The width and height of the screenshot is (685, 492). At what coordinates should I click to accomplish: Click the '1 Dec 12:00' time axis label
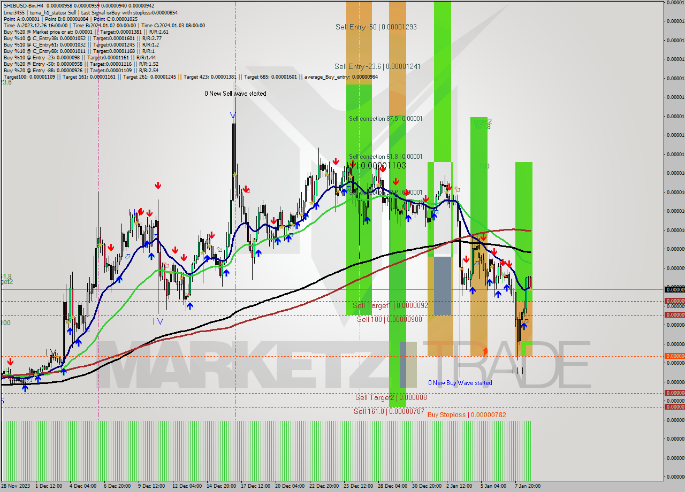pos(49,486)
